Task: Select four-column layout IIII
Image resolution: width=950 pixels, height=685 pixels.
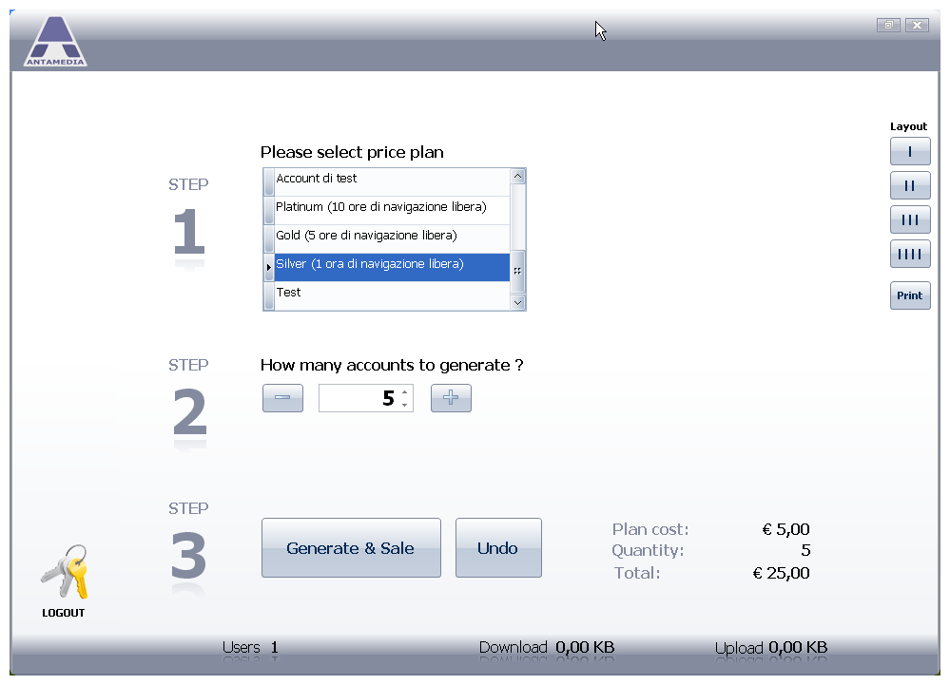Action: click(x=910, y=254)
